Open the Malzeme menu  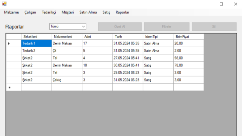pyautogui.click(x=11, y=12)
